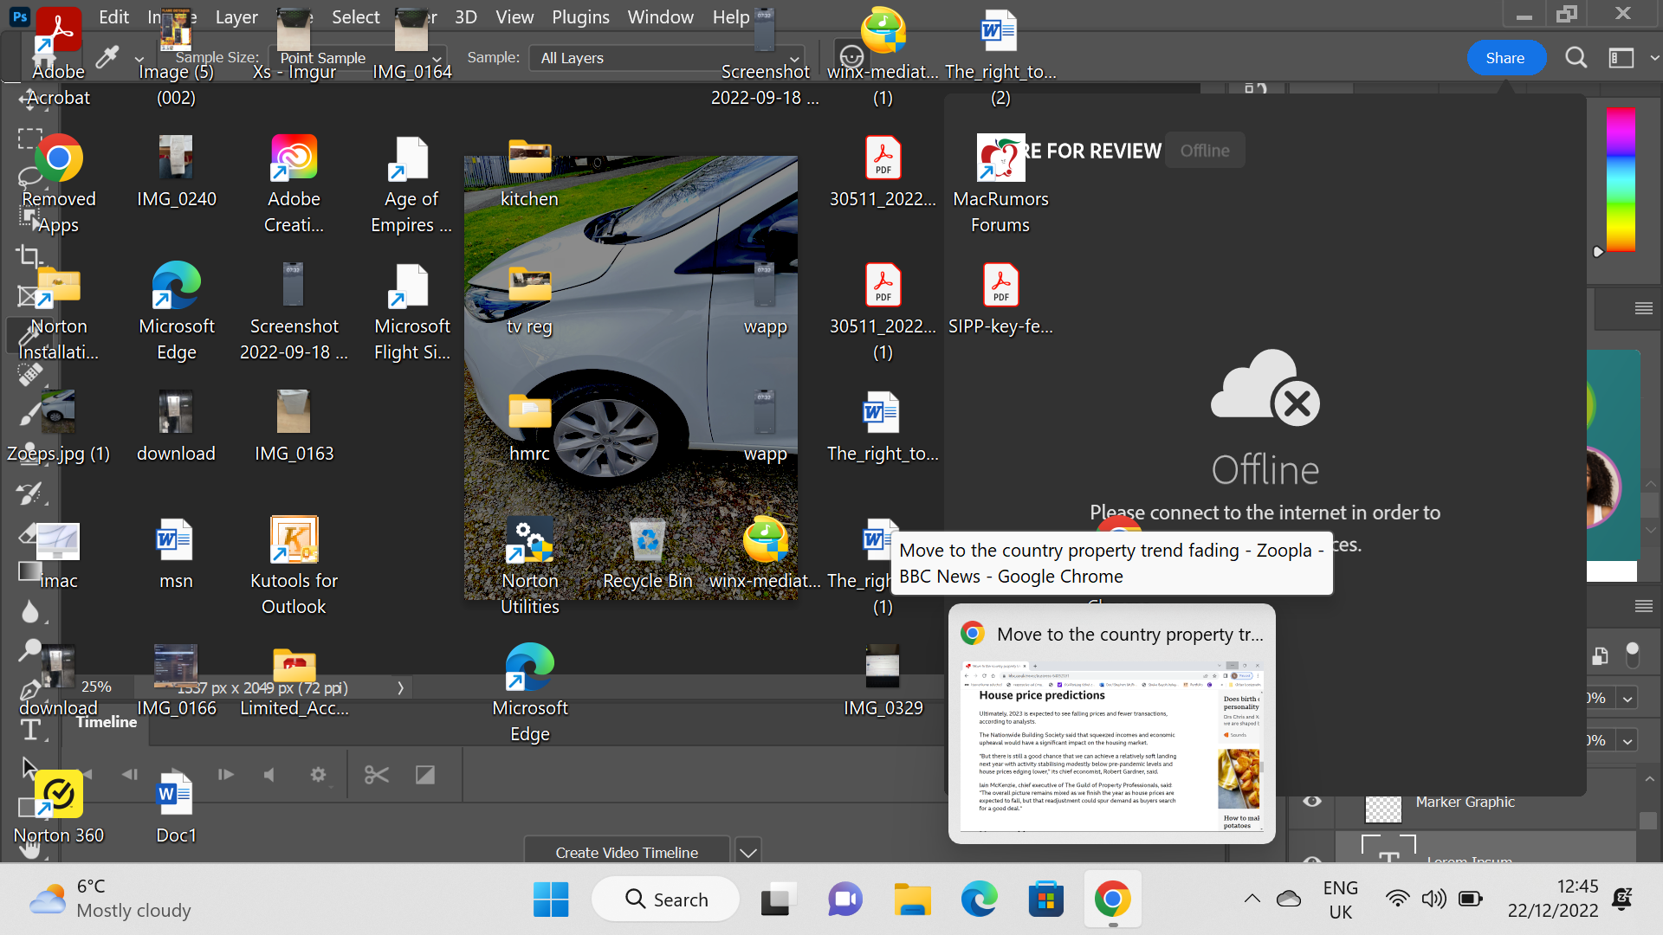Screen dimensions: 1663x935
Task: Select the Blur tool droplet icon
Action: click(x=30, y=611)
